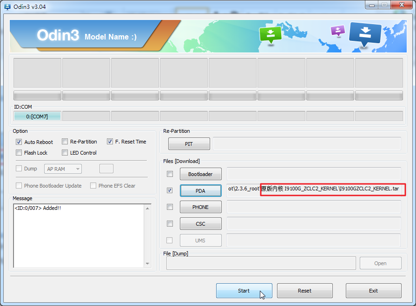The width and height of the screenshot is (416, 306).
Task: Click the large blue download icon in banner
Action: pos(365,34)
